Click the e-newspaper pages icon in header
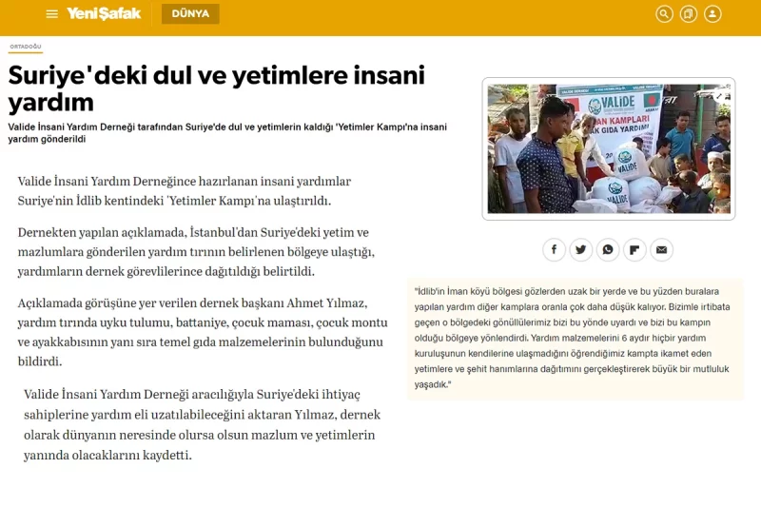The image size is (761, 507). [689, 14]
